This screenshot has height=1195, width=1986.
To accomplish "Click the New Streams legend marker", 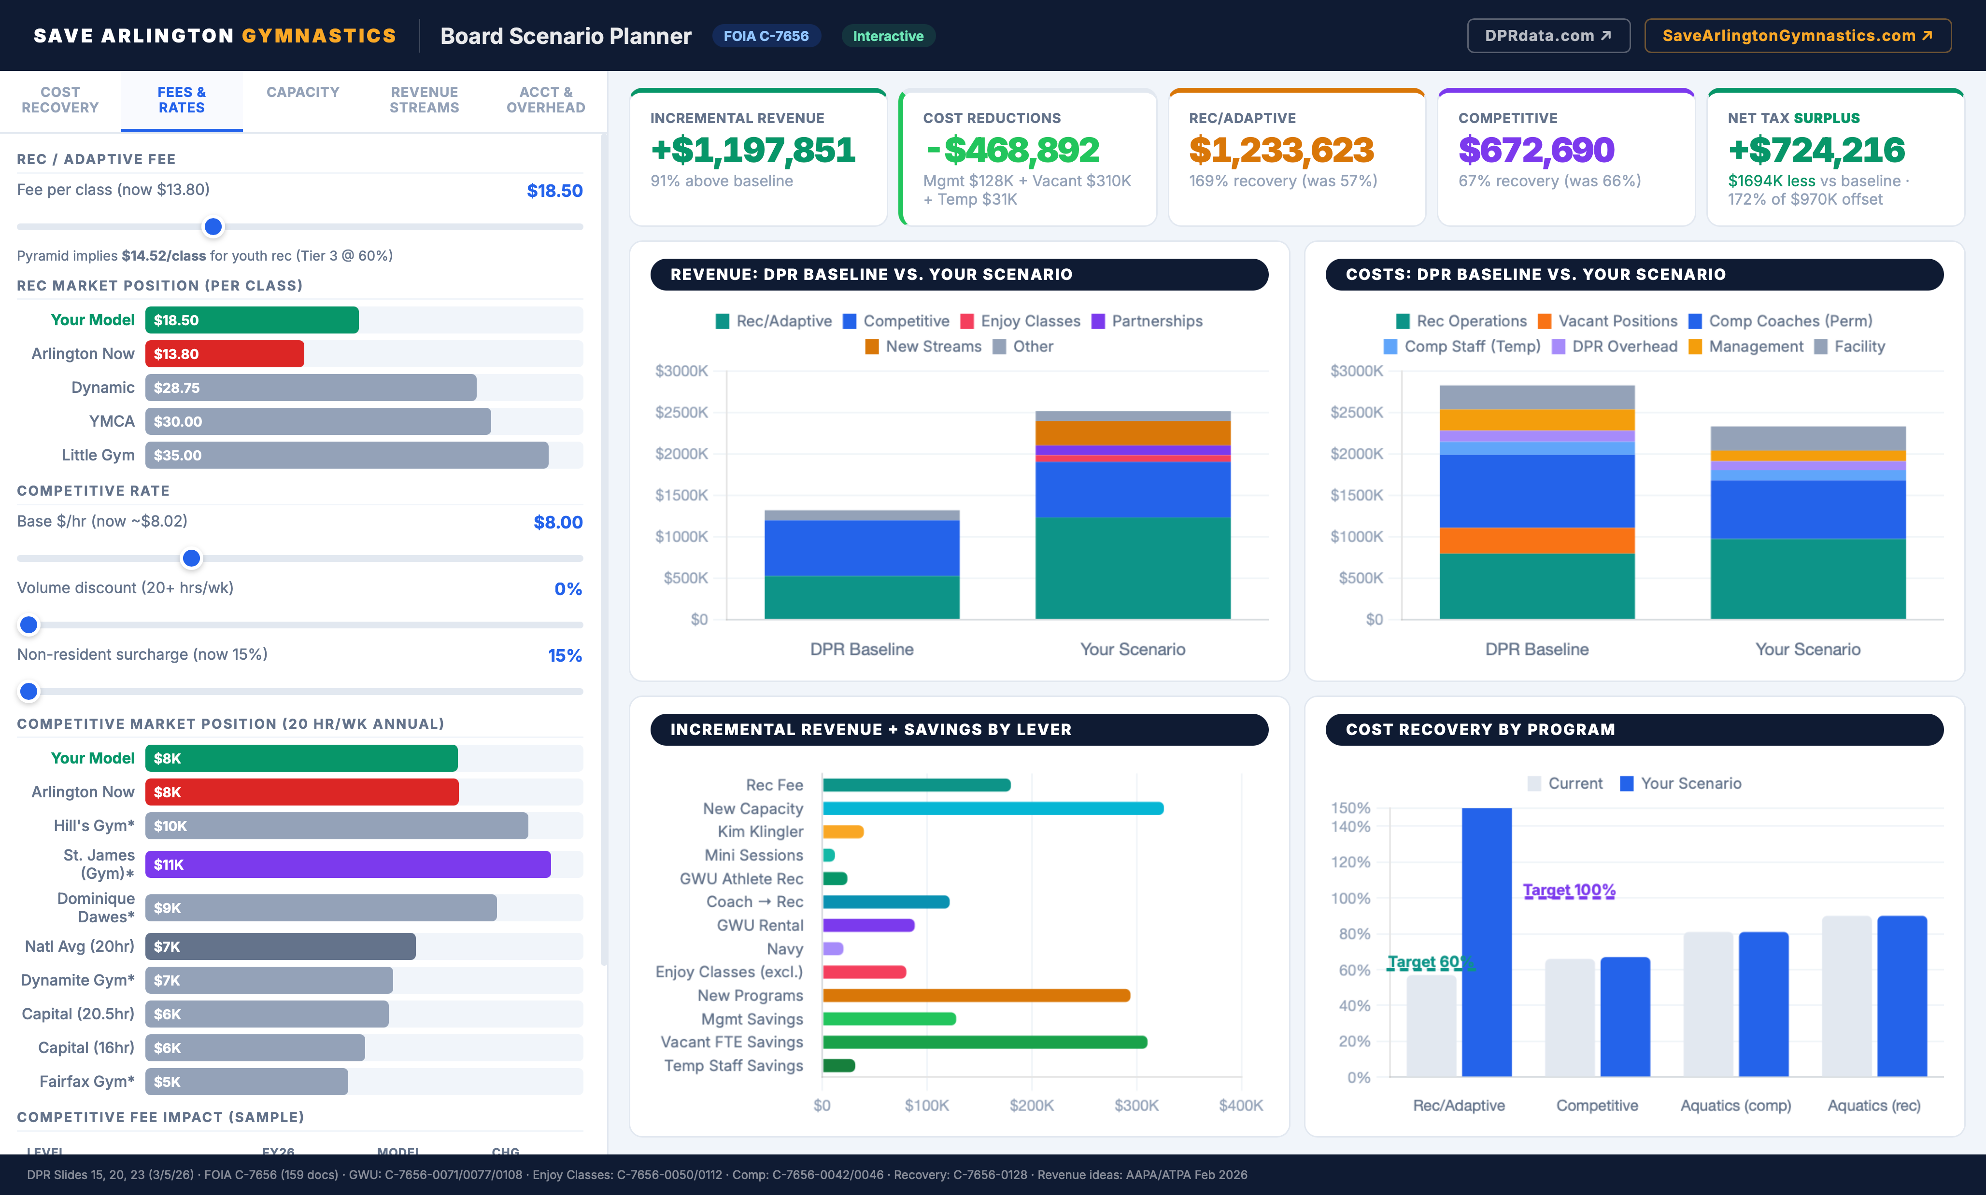I will click(873, 346).
